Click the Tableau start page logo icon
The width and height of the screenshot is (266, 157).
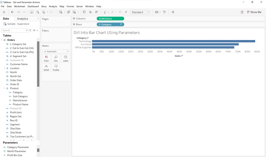pyautogui.click(x=4, y=12)
